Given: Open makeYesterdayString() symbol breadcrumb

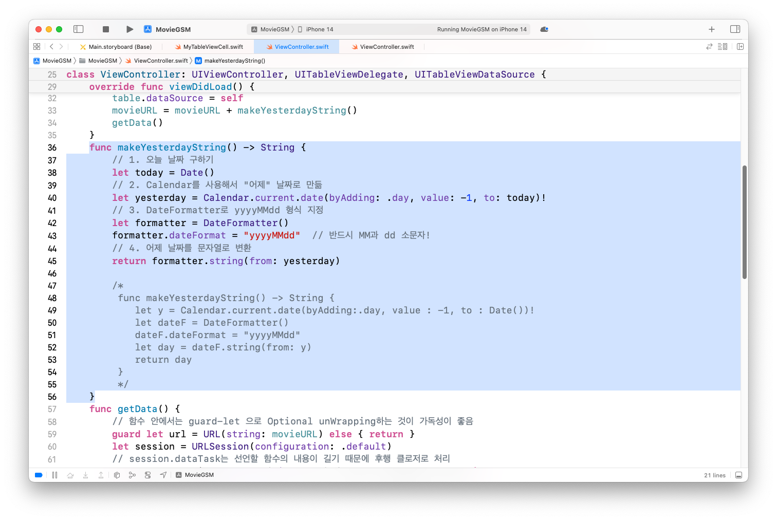Looking at the screenshot, I should (230, 61).
